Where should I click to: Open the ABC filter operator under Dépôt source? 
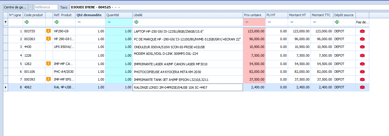(x=337, y=22)
